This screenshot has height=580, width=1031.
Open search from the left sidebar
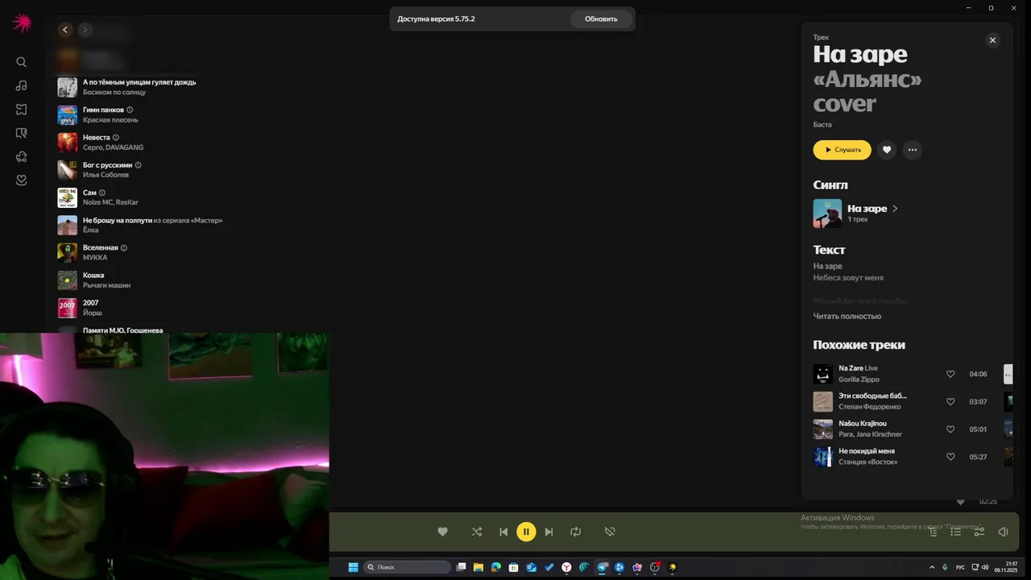click(x=22, y=62)
